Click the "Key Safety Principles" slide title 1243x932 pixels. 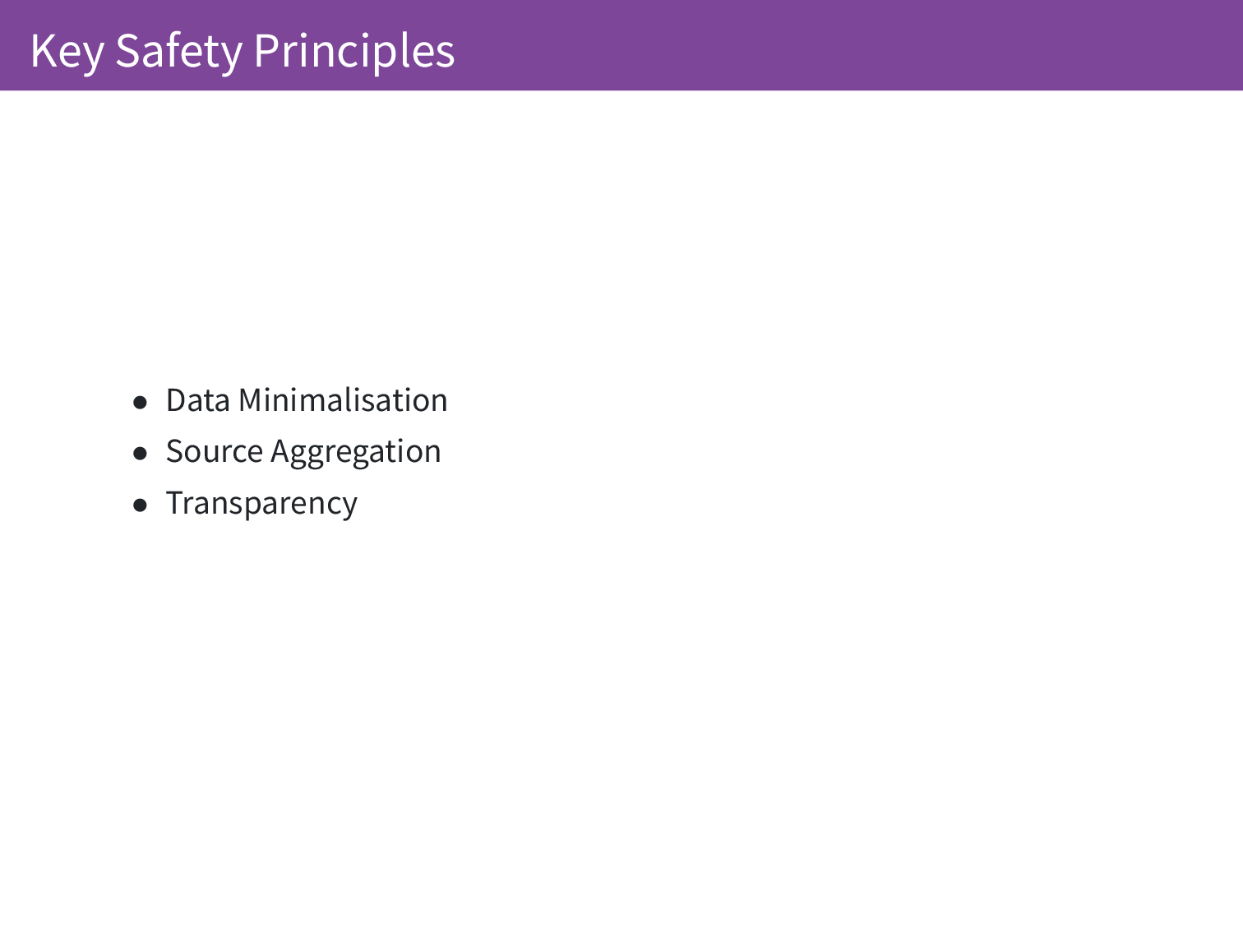click(x=242, y=50)
